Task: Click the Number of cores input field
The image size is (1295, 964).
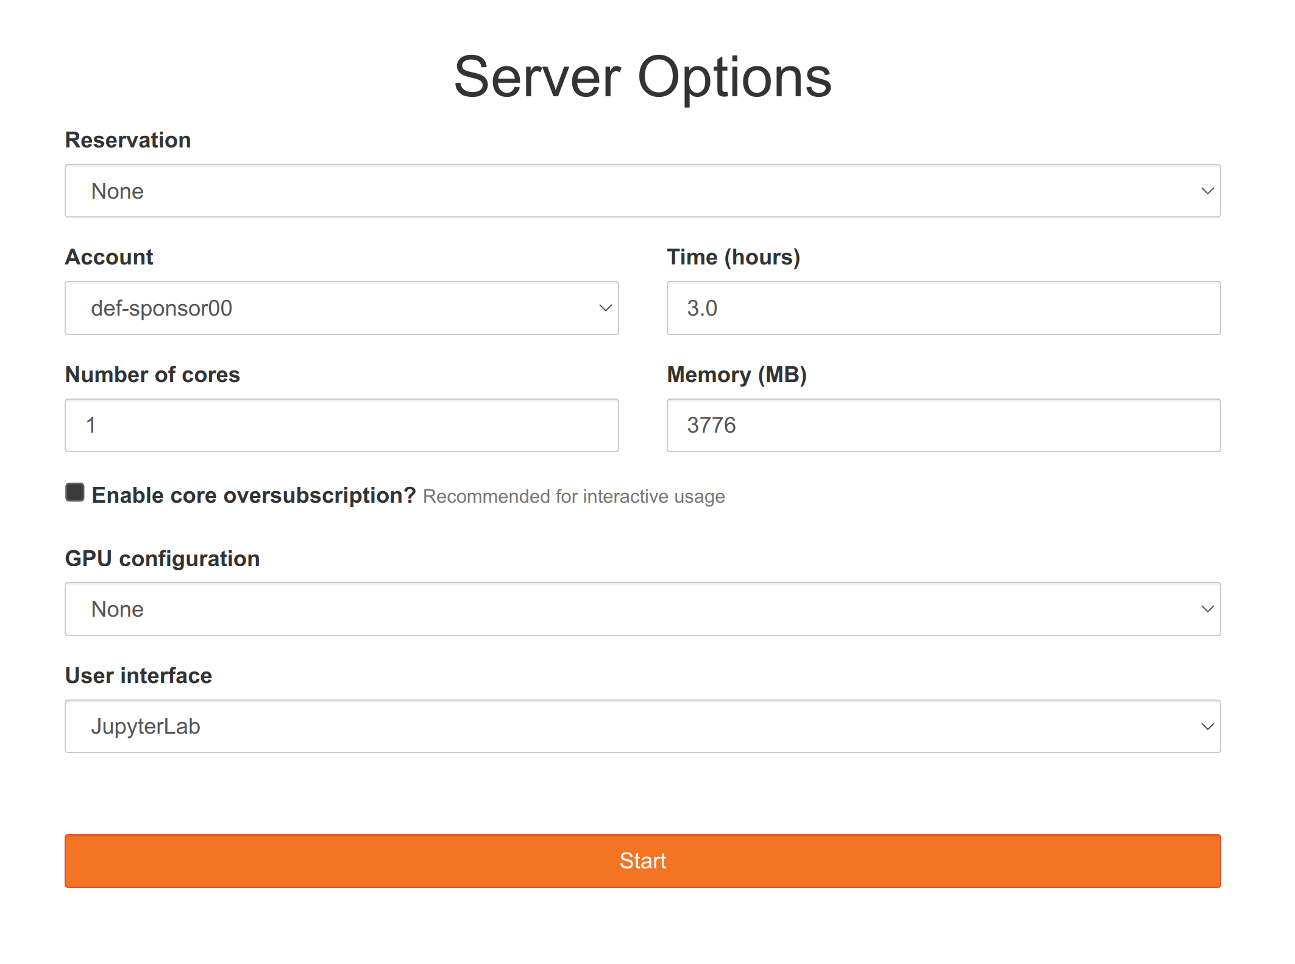Action: tap(342, 425)
